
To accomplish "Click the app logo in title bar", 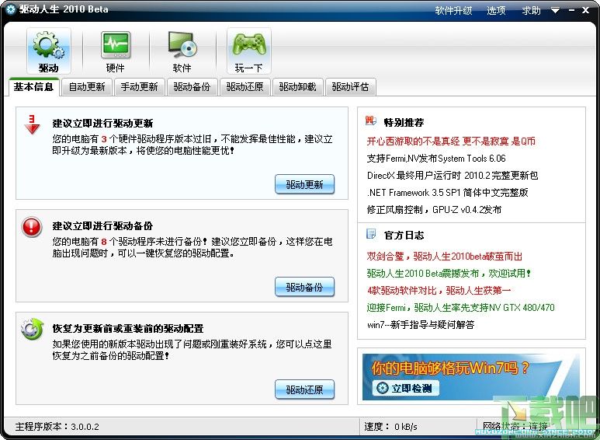I will click(x=11, y=9).
